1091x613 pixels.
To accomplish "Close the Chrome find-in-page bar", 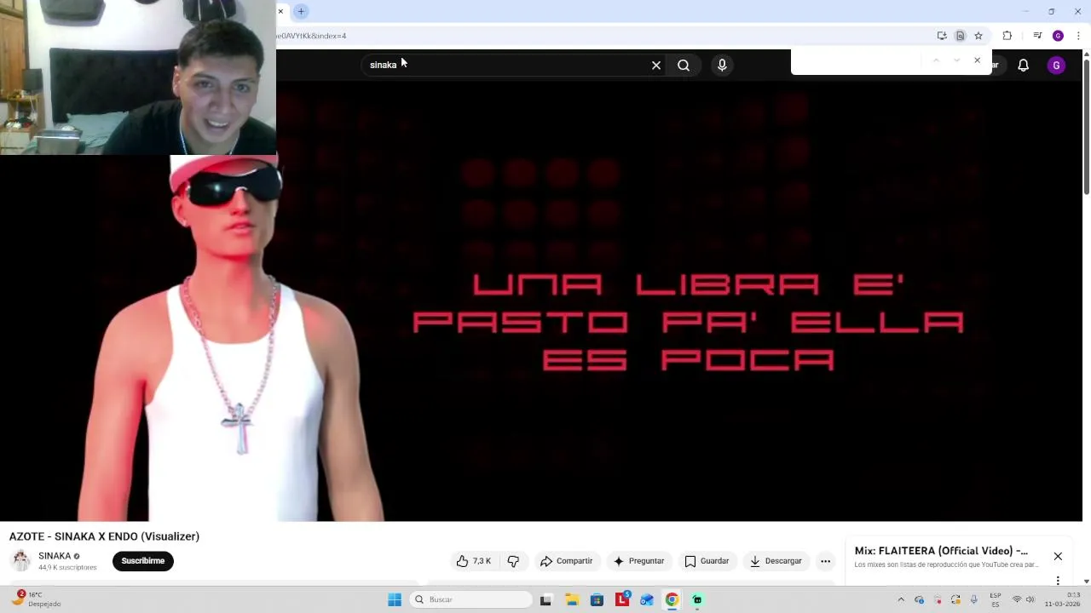I will [977, 60].
